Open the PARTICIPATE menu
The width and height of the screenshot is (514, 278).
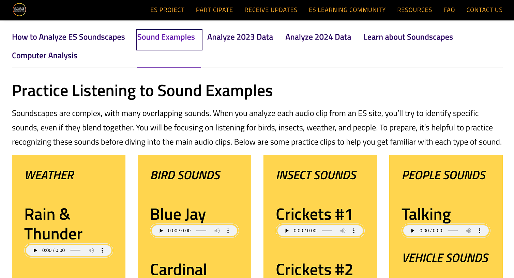coord(214,10)
